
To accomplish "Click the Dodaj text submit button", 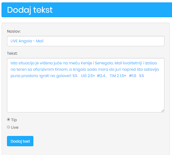I will pos(20,141).
